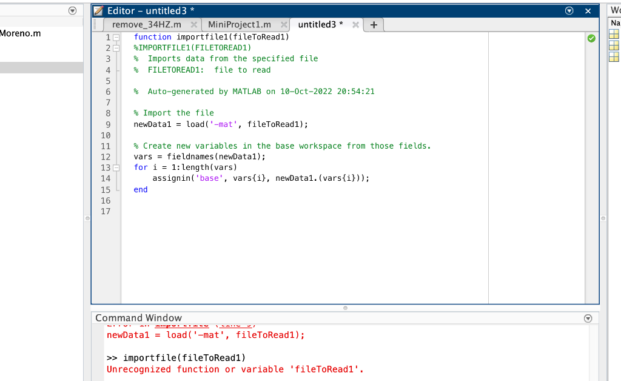This screenshot has width=621, height=381.
Task: Click line number 14 in the gutter
Action: [x=106, y=178]
